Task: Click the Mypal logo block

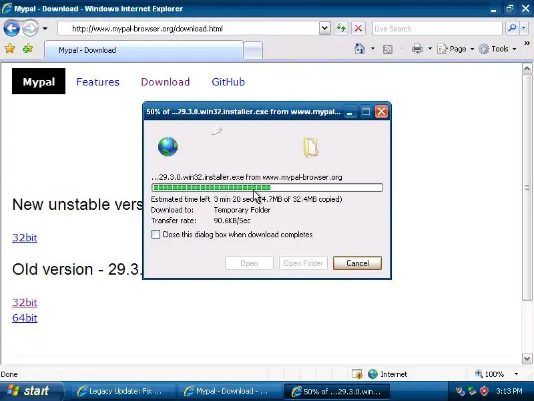Action: coord(39,81)
